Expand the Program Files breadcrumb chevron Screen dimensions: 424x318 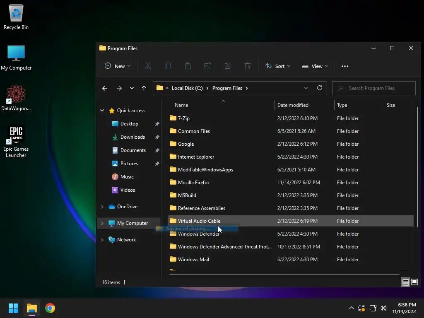pyautogui.click(x=247, y=88)
